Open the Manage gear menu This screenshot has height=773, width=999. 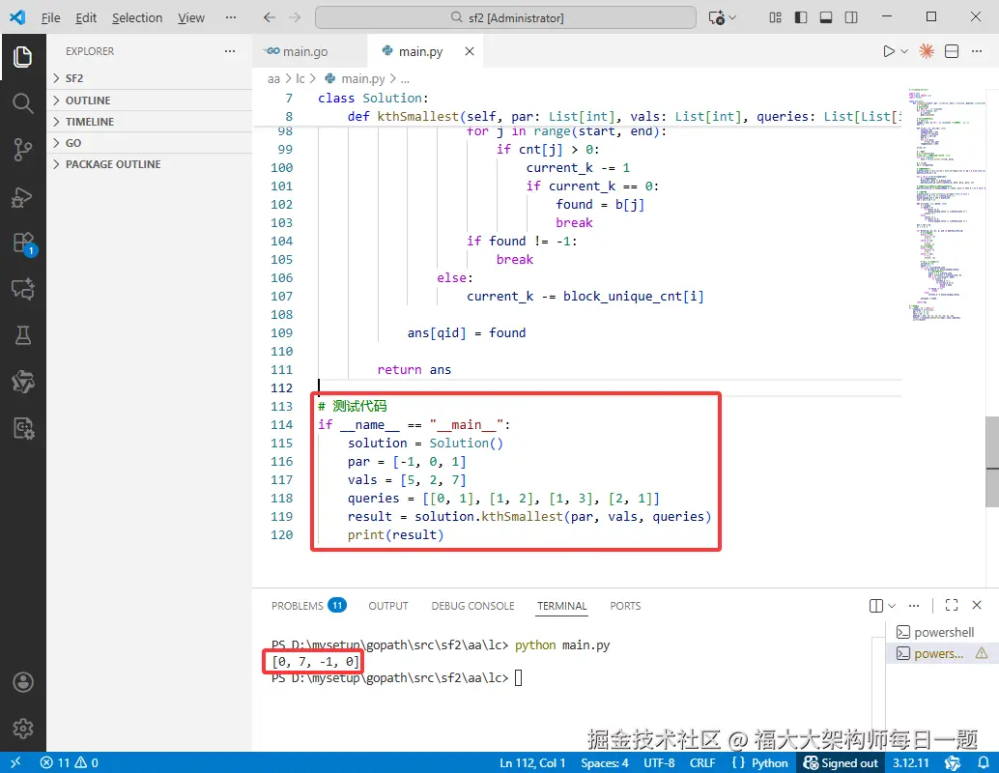click(23, 728)
